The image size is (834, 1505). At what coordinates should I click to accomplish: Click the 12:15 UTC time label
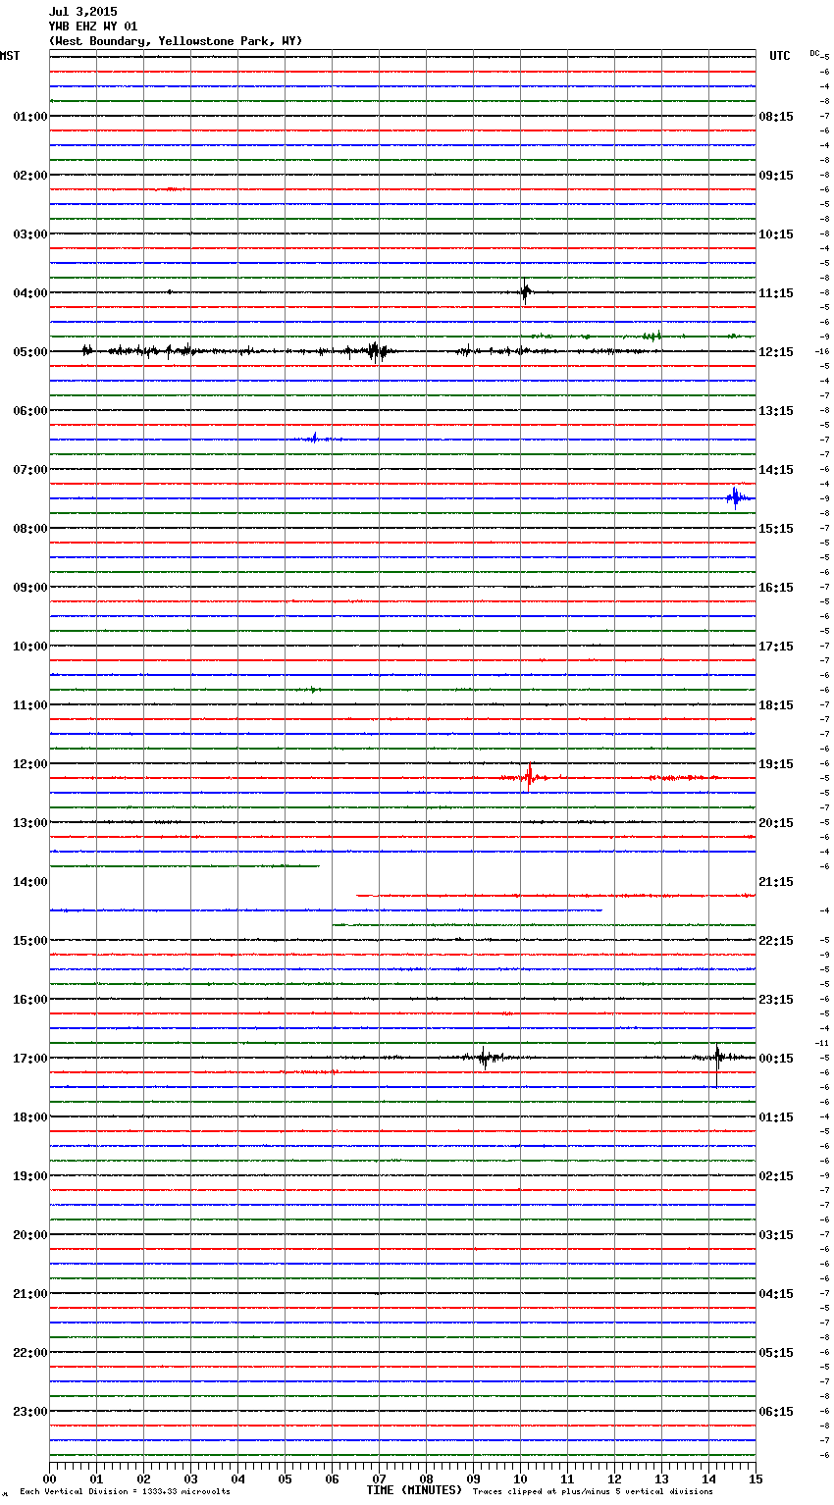(776, 352)
